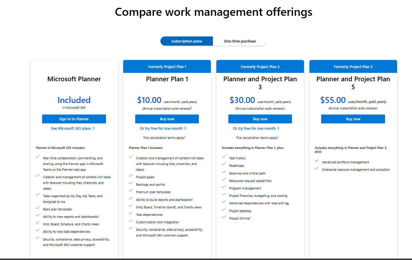Image resolution: width=412 pixels, height=260 pixels.
Task: Click 'Enterprise resource management and allocation'
Action: point(356,170)
